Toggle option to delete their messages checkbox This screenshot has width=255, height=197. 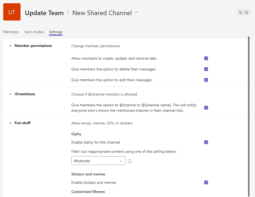tap(206, 69)
